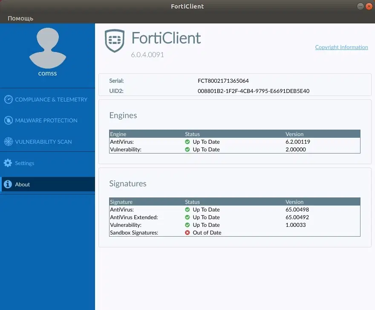375x310 pixels.
Task: Click the Sandbox Signatures row label
Action: [134, 232]
